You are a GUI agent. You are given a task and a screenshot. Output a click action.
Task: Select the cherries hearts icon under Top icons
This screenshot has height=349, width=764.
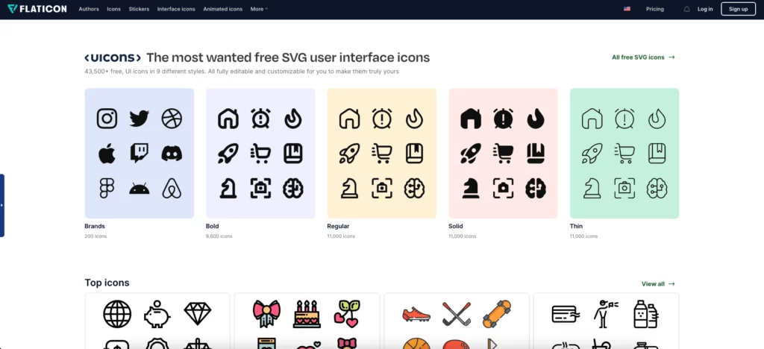coord(347,314)
